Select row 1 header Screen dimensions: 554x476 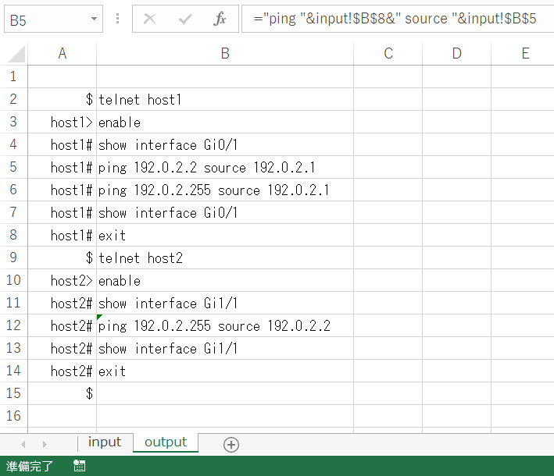(13, 76)
